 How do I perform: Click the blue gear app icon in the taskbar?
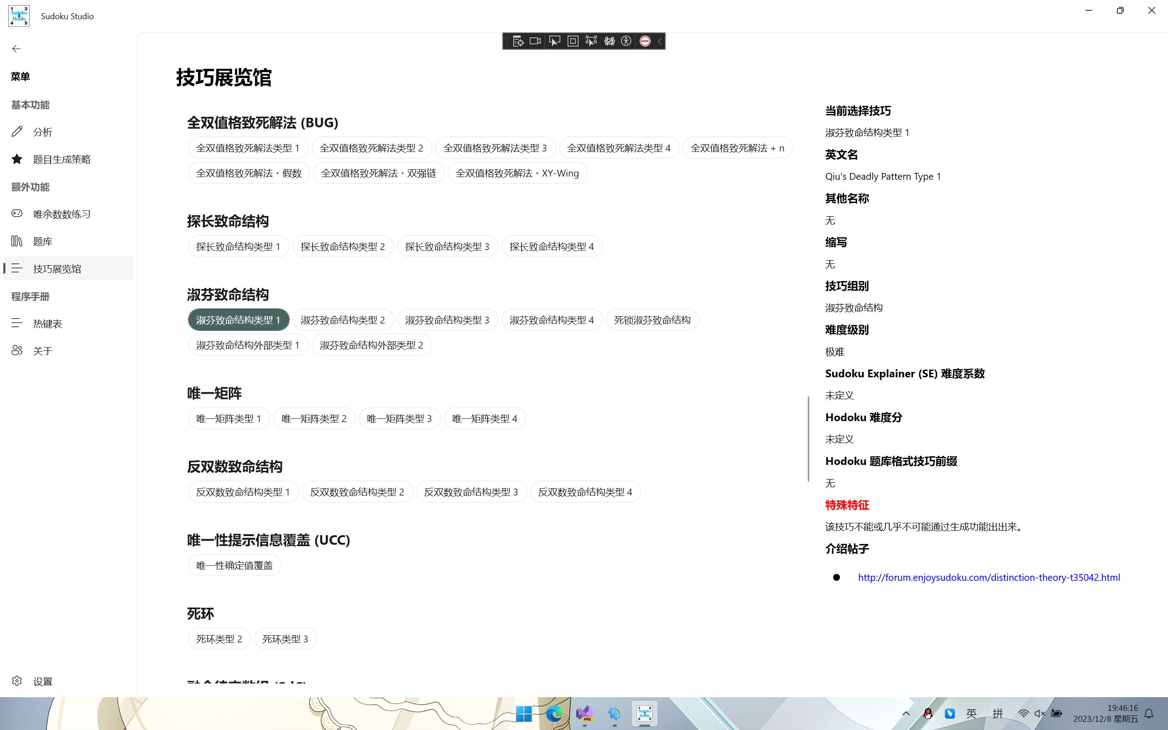[x=615, y=714]
